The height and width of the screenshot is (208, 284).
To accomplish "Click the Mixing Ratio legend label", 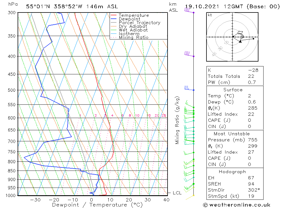I will point(134,37).
